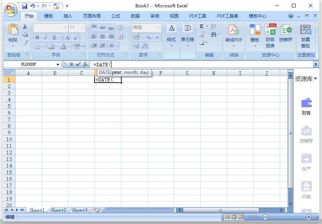Toggle Bold formatting
The height and width of the screenshot is (224, 322).
click(37, 37)
